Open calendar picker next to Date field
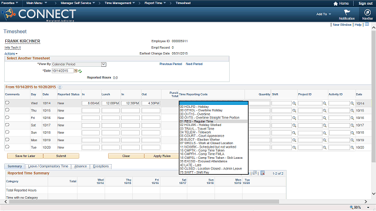 point(76,71)
